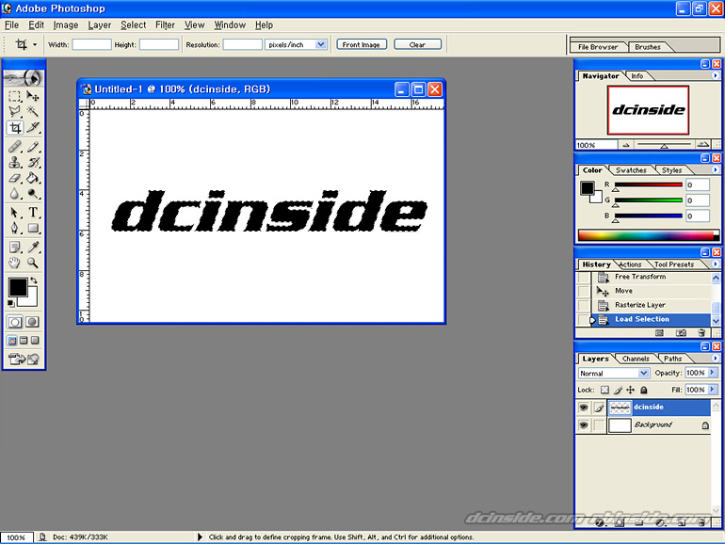Toggle lock all in Layers panel
This screenshot has height=544, width=725.
pyautogui.click(x=644, y=390)
